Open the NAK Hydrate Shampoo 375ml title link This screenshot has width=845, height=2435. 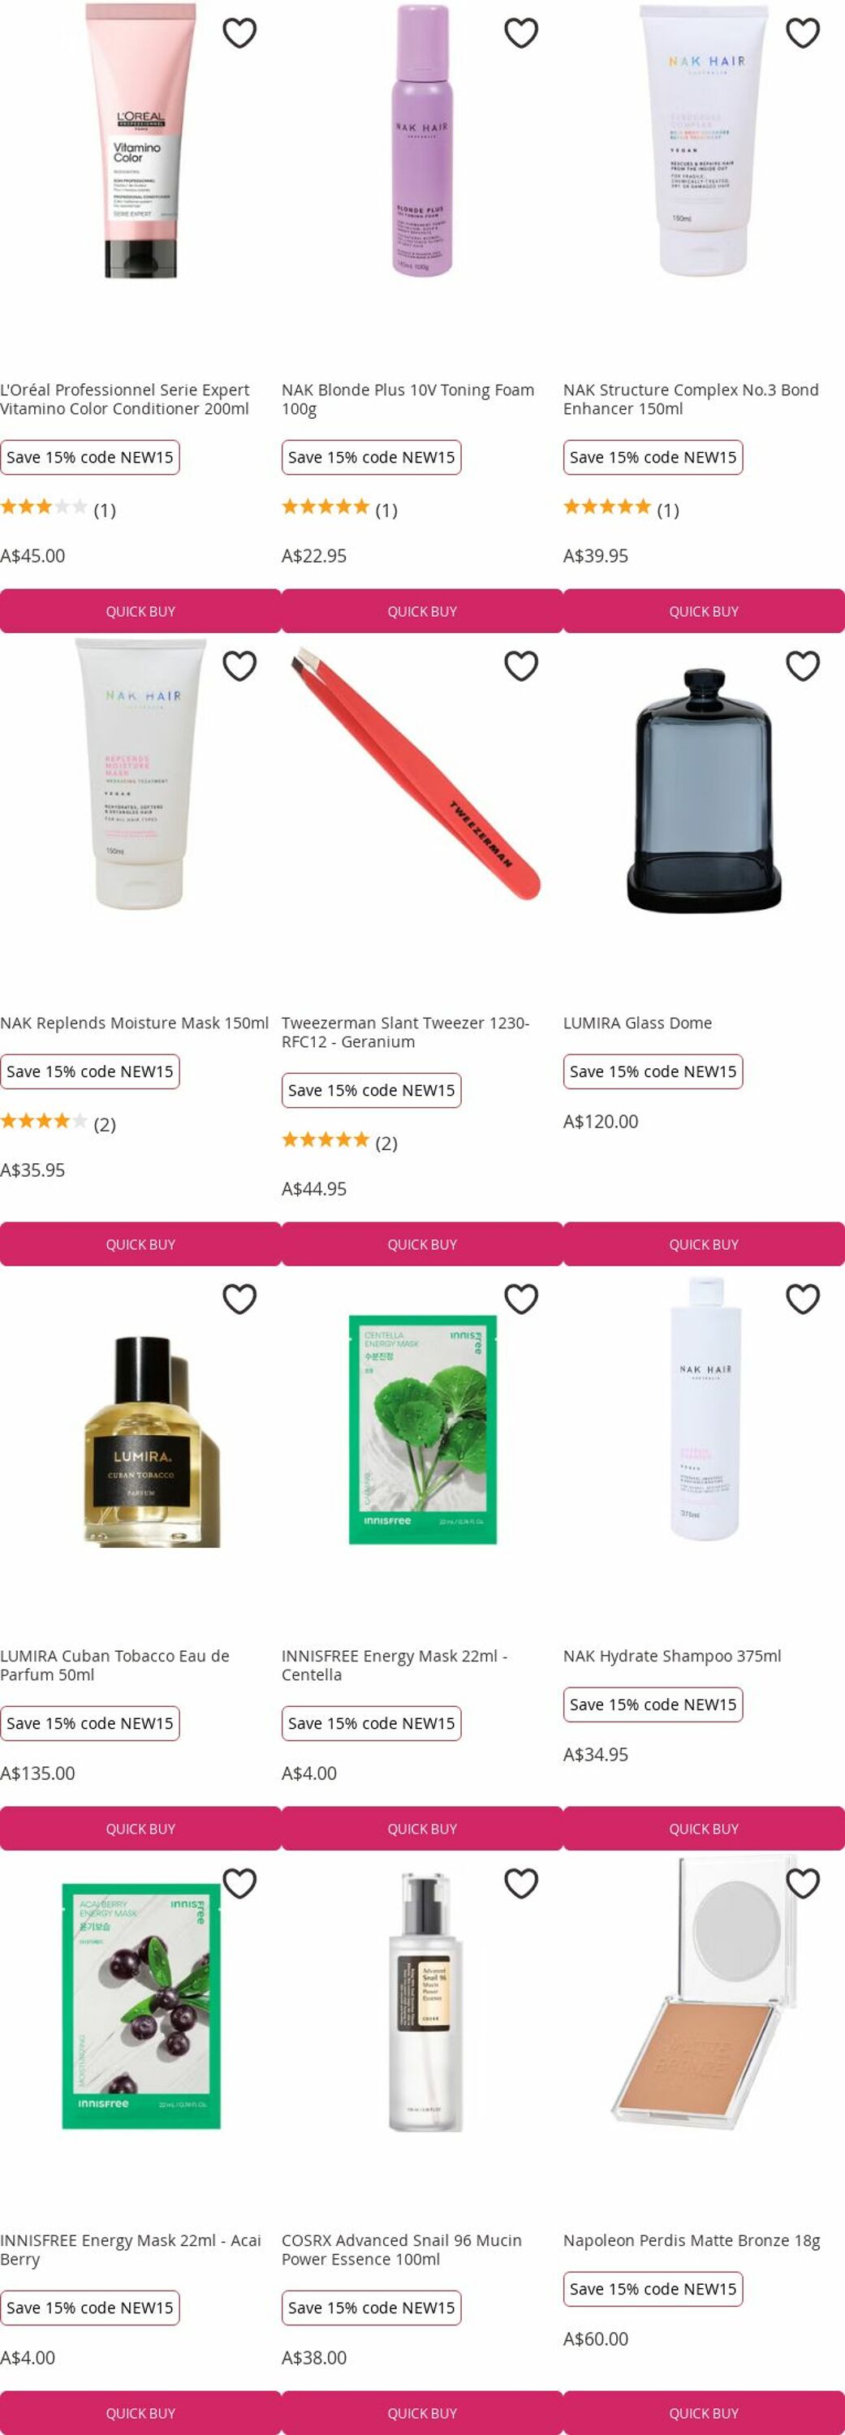[672, 1656]
